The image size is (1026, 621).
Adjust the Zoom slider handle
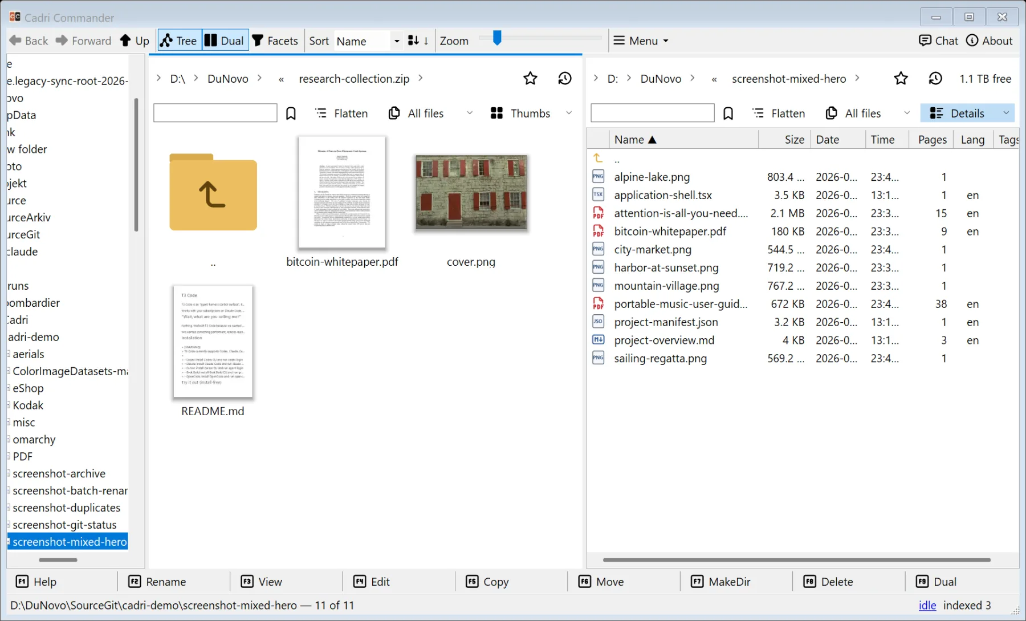pos(497,38)
